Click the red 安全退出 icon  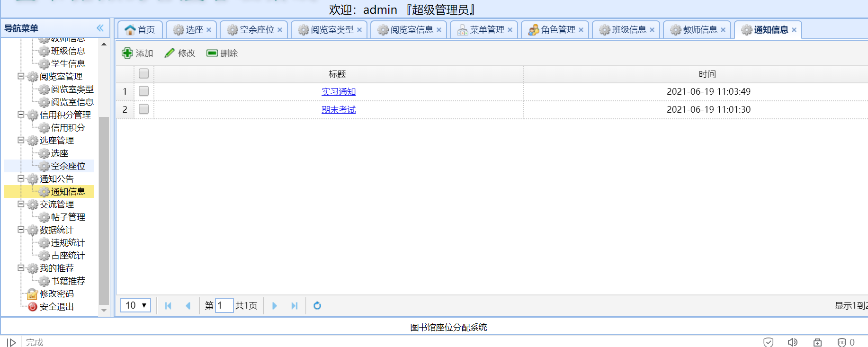point(32,307)
